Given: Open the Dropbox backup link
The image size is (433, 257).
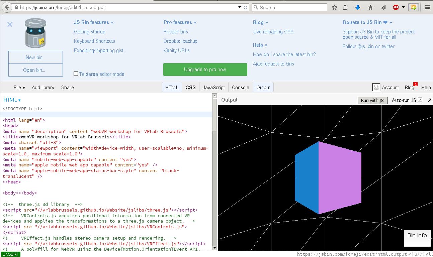Looking at the screenshot, I should click(180, 41).
